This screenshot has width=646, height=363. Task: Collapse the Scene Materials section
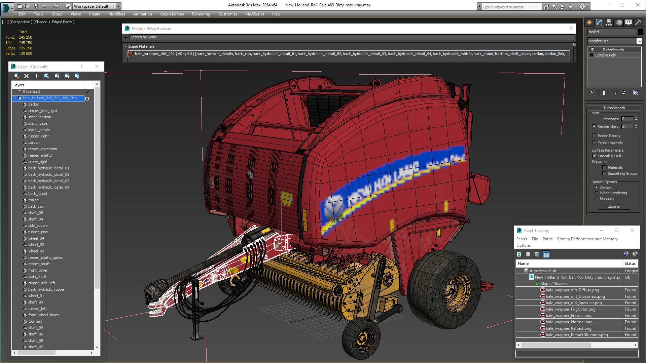tap(126, 46)
